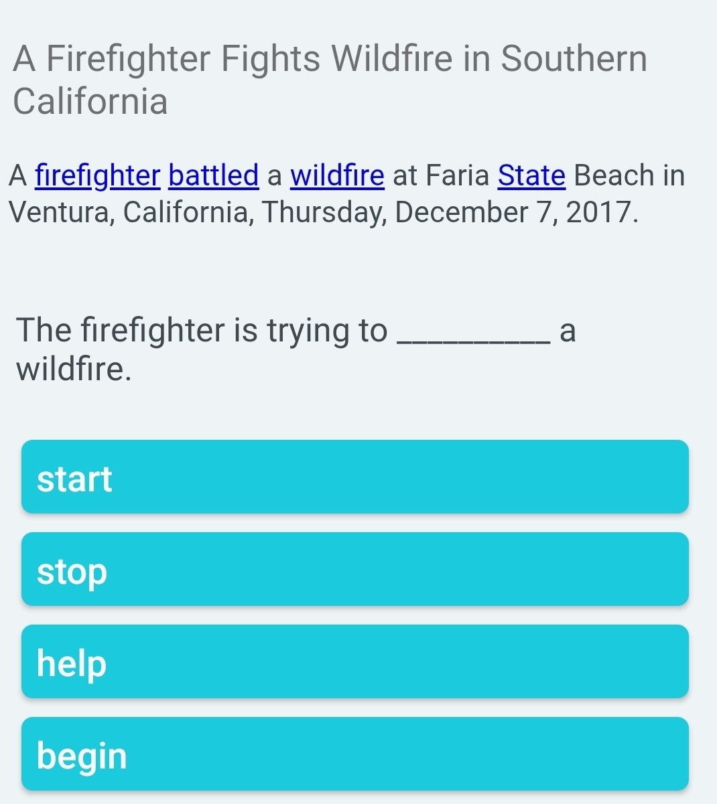Click the underlined word 'battled'
The image size is (717, 804).
pos(214,176)
